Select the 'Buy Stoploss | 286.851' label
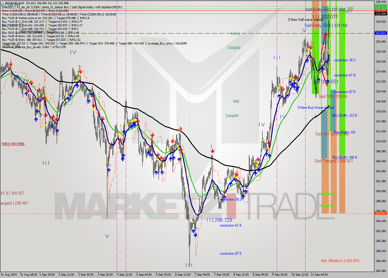388x278 pixels. (340, 260)
